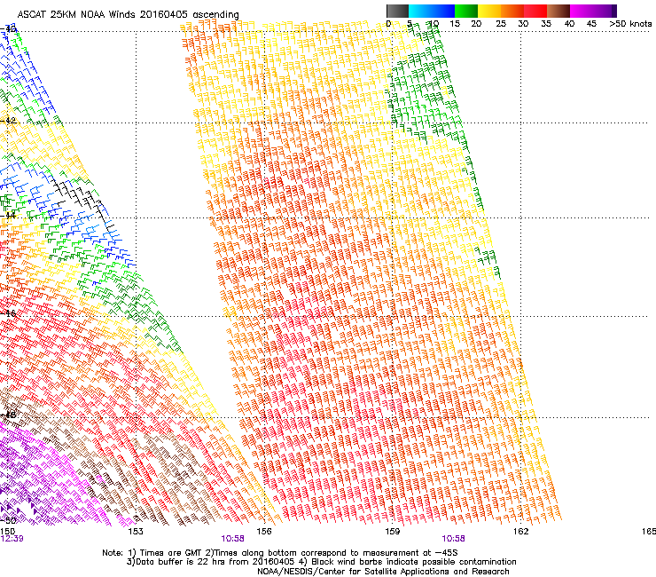The height and width of the screenshot is (577, 656).
Task: Click the purple '12:39' swath time label
Action: coord(12,539)
